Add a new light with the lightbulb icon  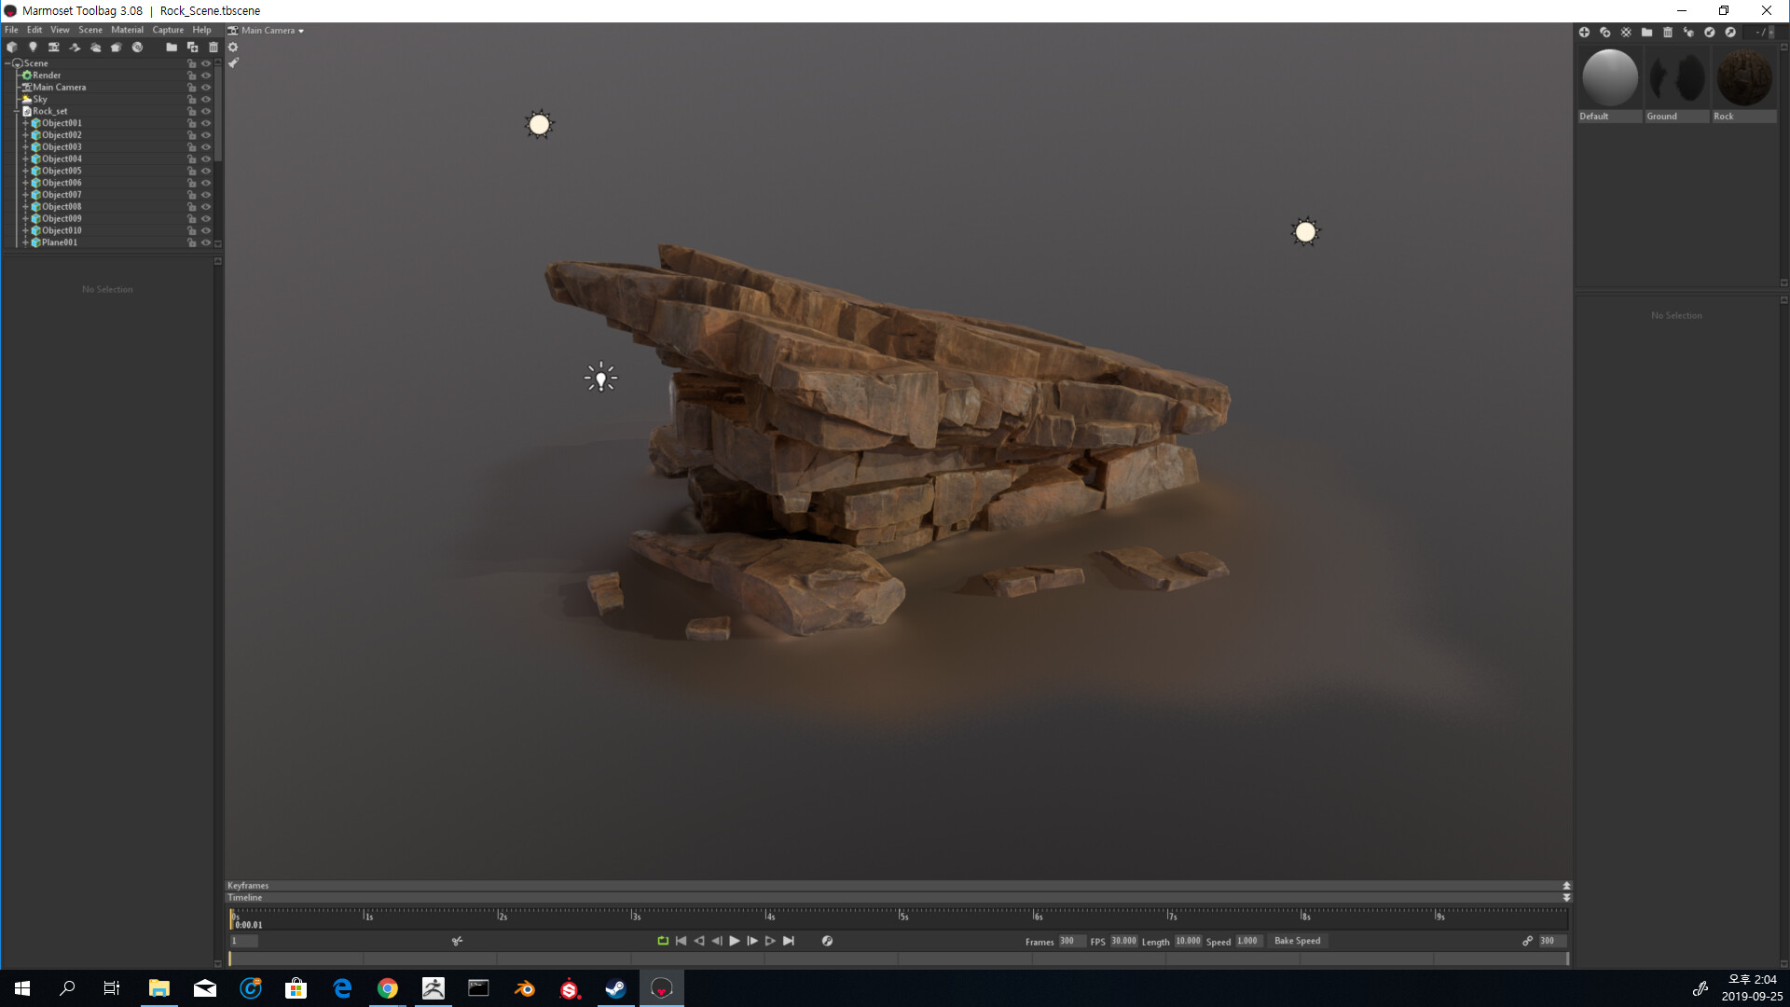(33, 47)
